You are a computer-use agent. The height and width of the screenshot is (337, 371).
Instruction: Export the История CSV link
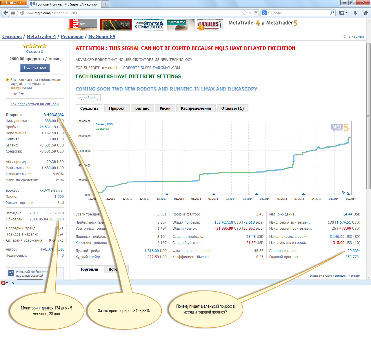[x=354, y=276]
